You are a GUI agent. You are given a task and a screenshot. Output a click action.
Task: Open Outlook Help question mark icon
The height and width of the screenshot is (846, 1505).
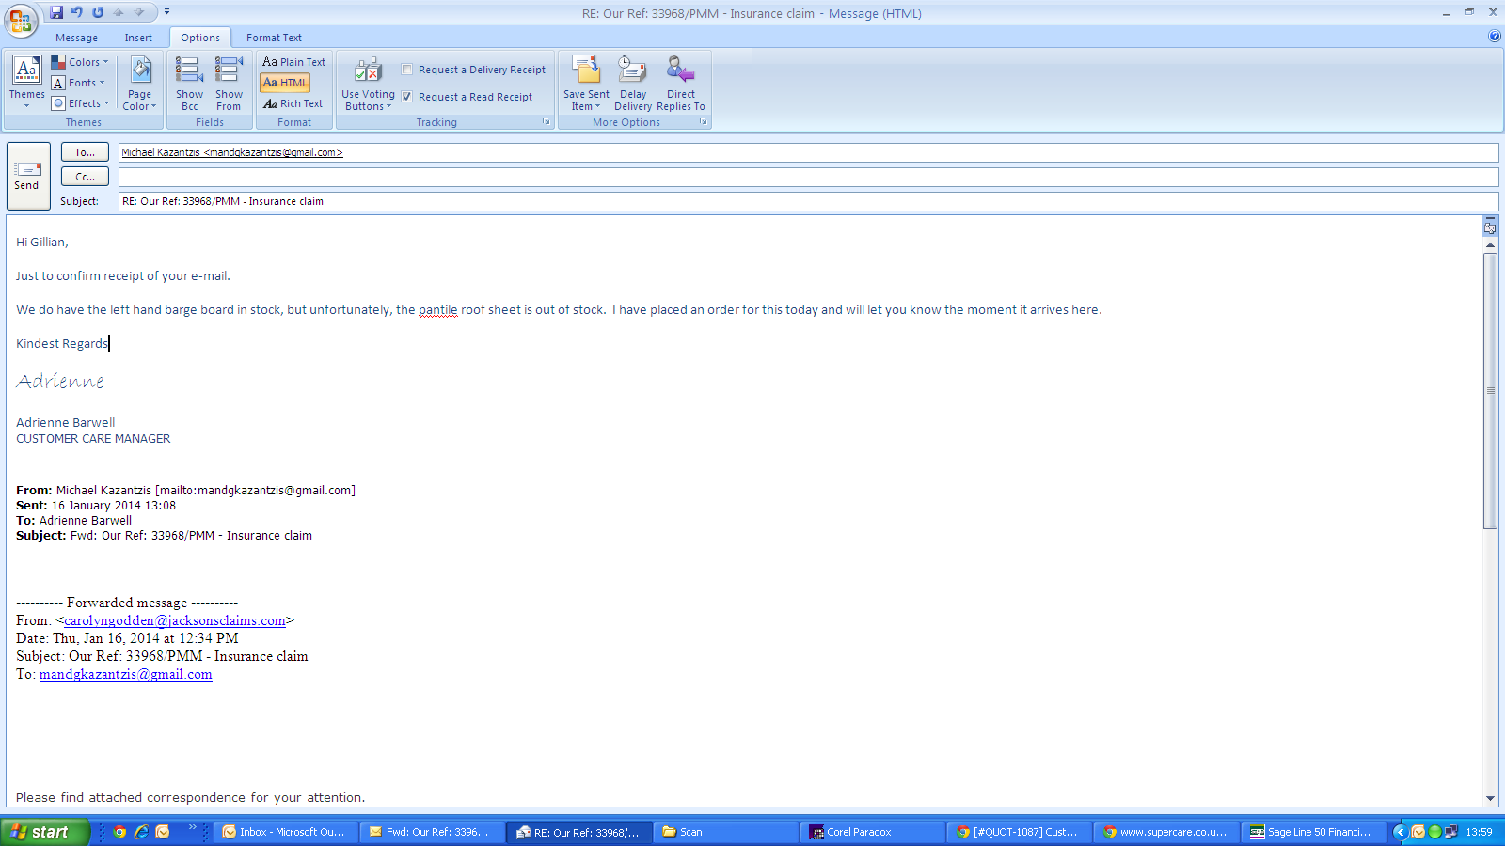coord(1495,37)
